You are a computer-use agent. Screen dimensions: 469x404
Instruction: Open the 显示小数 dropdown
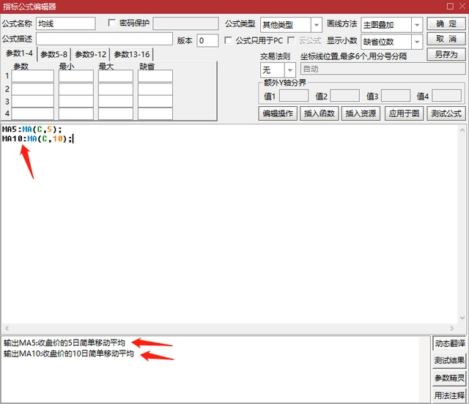[x=417, y=42]
